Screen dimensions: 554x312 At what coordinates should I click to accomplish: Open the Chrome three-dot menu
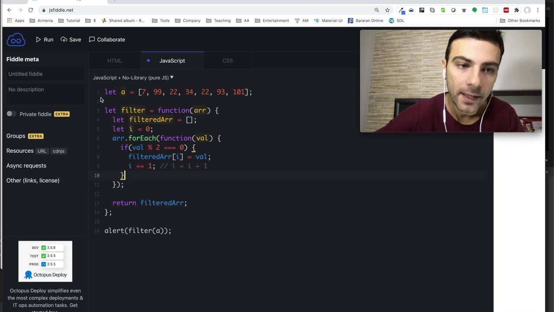pyautogui.click(x=538, y=10)
